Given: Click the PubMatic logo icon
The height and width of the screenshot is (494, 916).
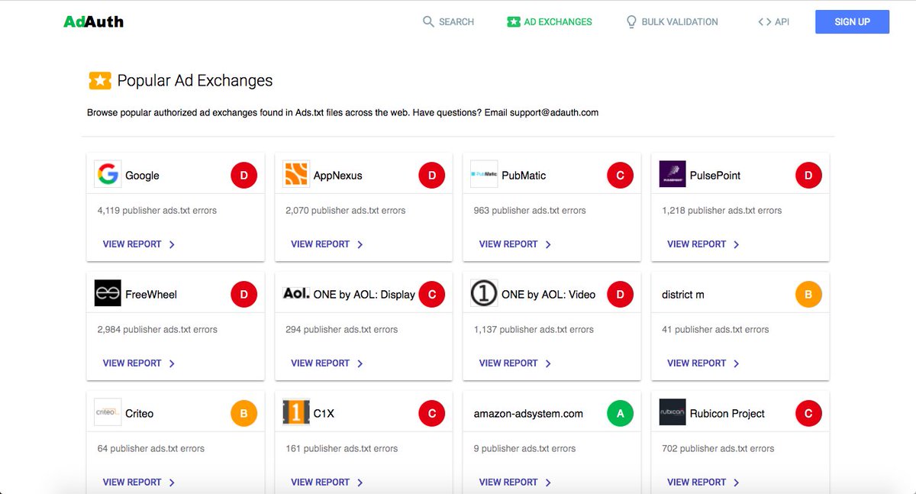Looking at the screenshot, I should (483, 175).
